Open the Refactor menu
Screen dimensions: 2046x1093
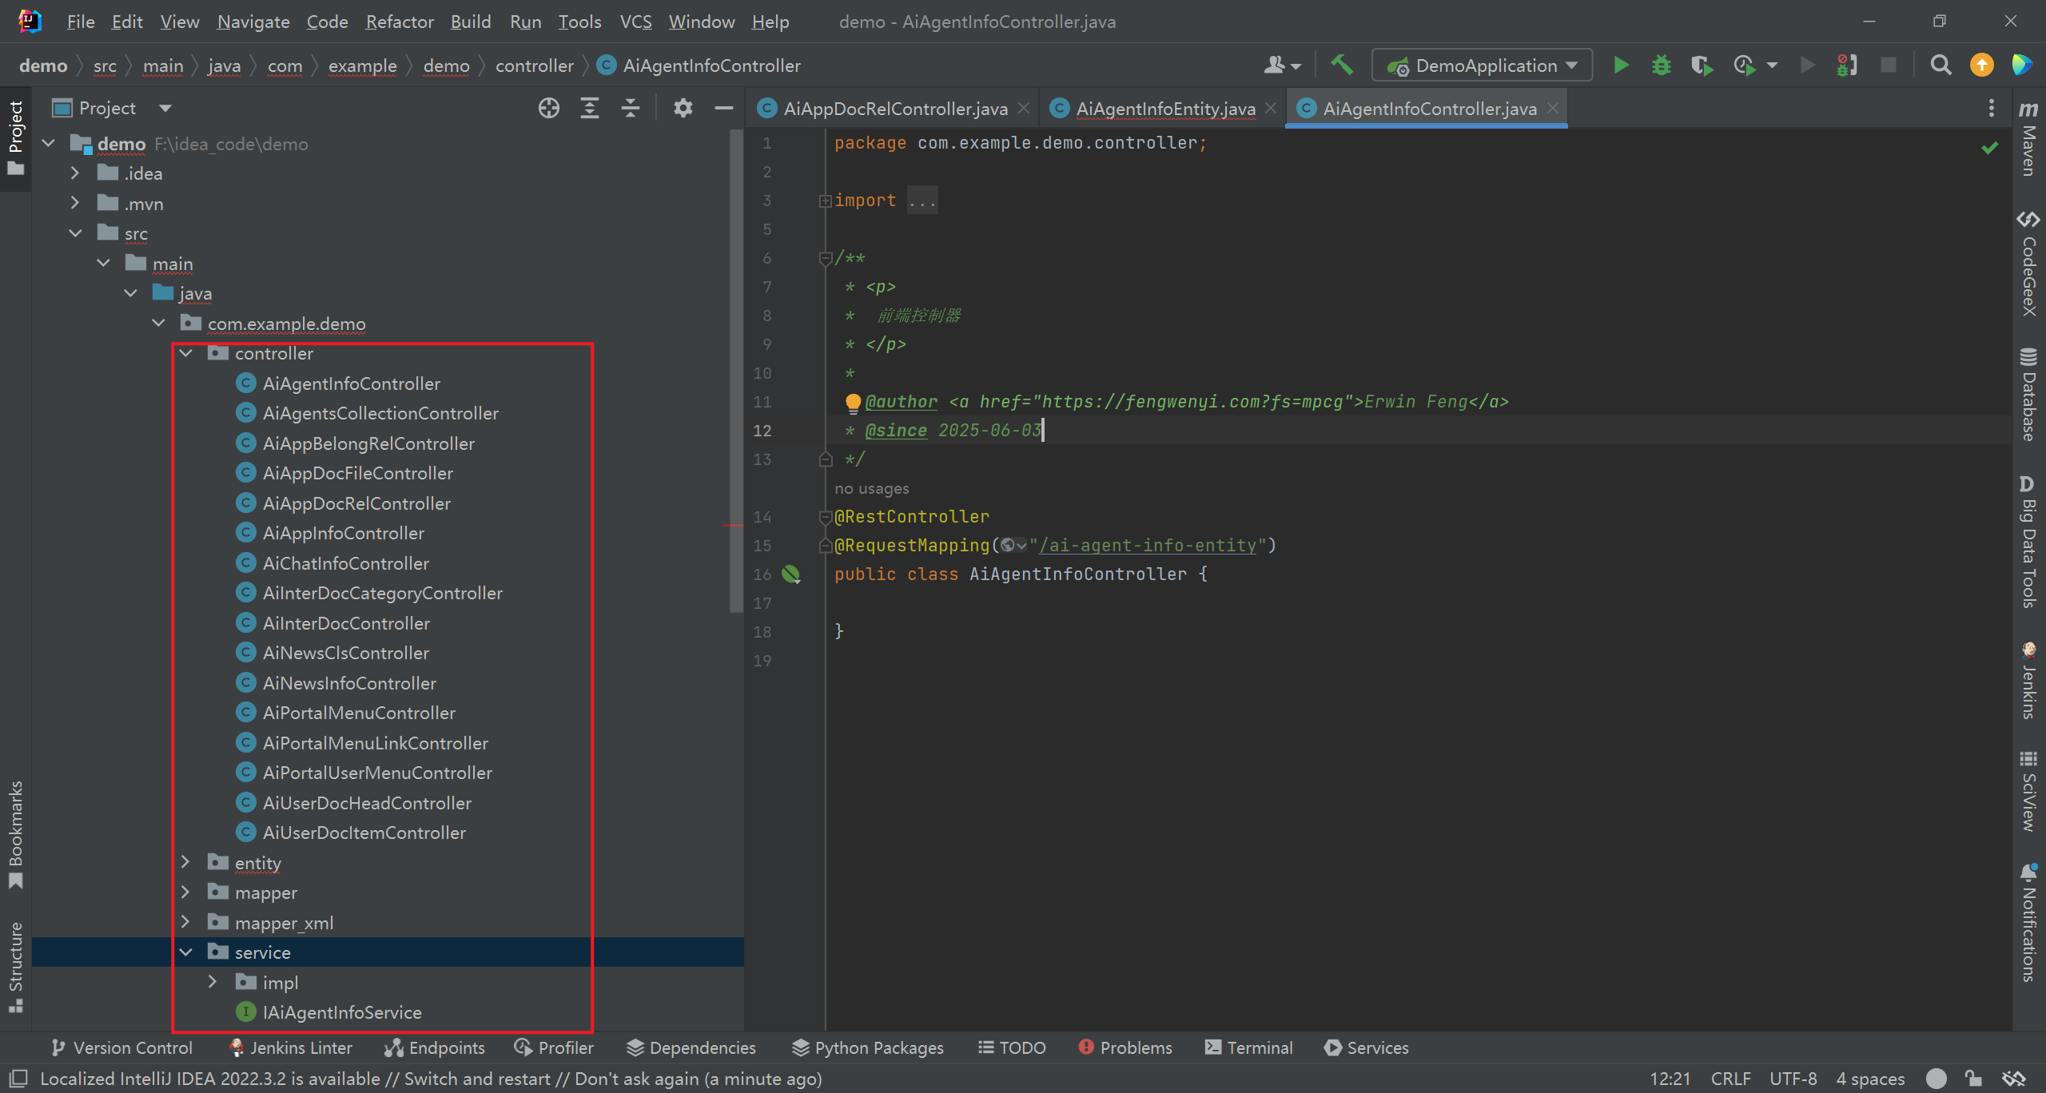tap(400, 22)
